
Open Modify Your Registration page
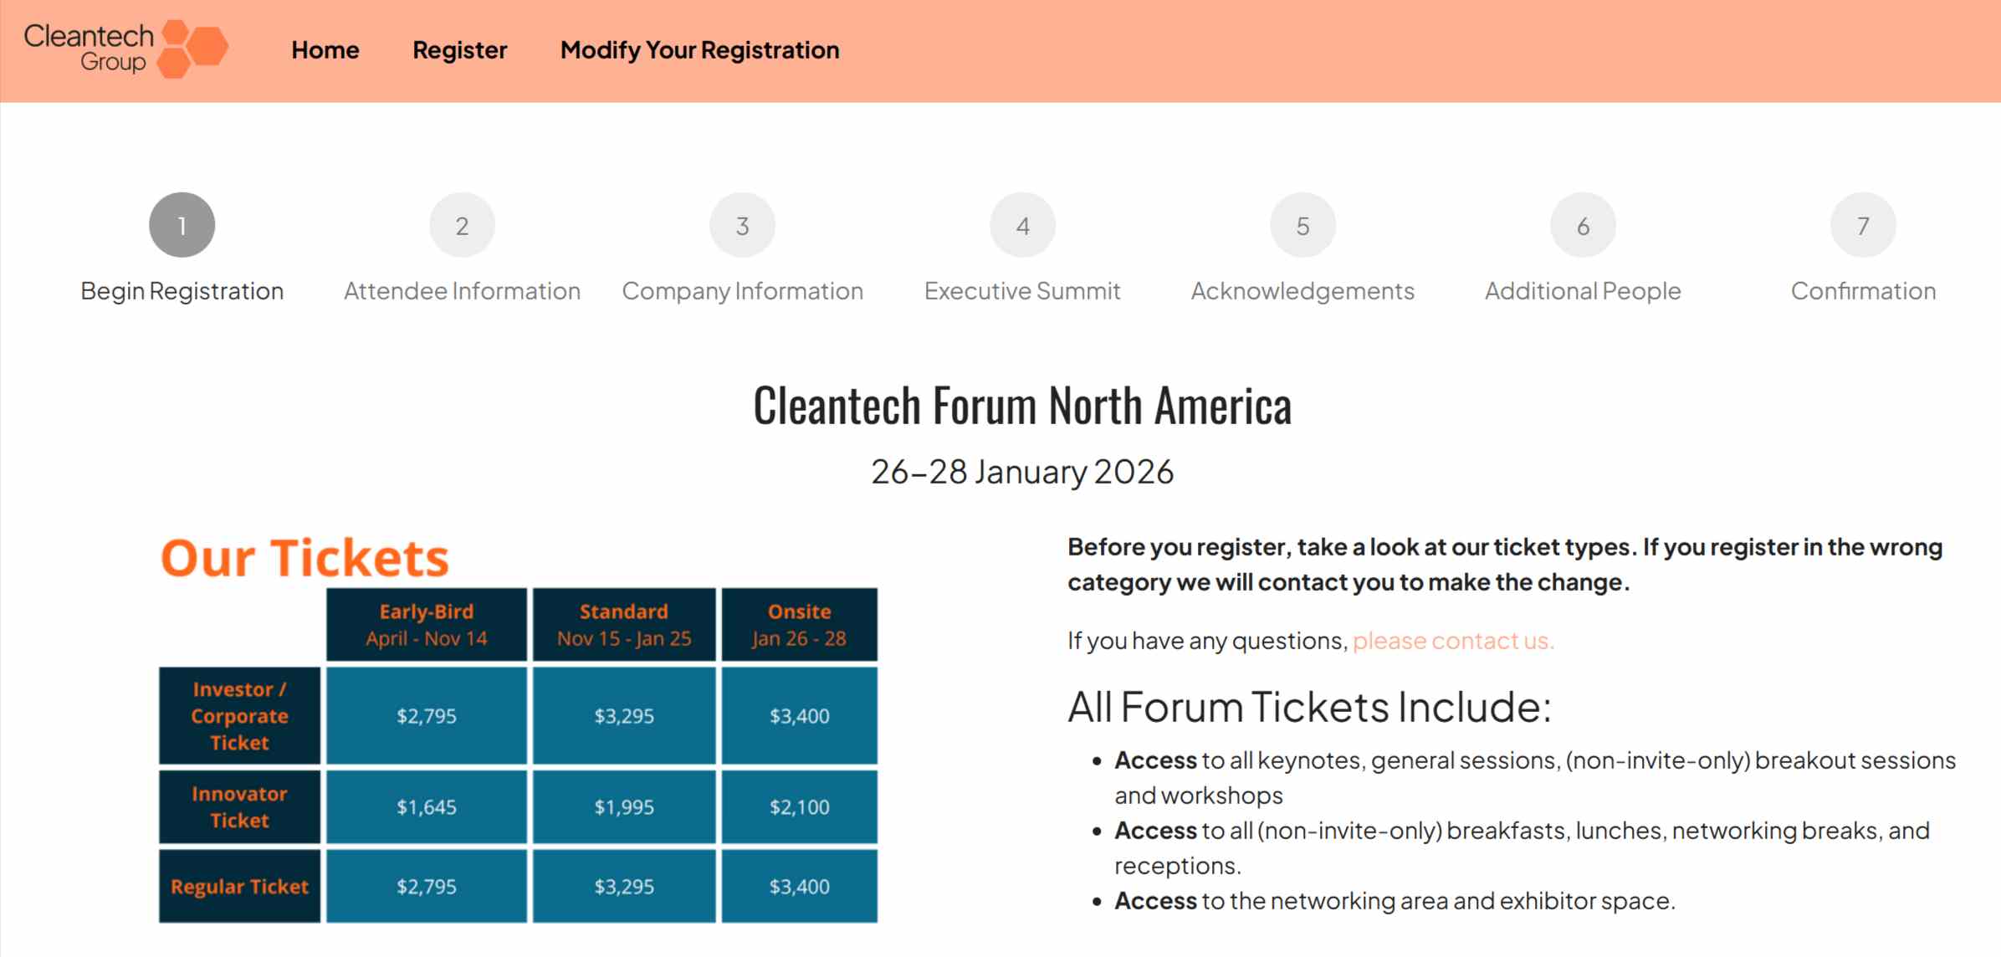tap(699, 50)
